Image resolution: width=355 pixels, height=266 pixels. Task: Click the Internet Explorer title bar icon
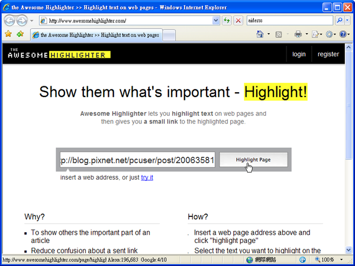tap(6, 8)
